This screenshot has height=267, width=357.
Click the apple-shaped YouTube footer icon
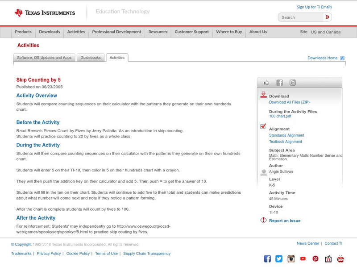coord(340,259)
